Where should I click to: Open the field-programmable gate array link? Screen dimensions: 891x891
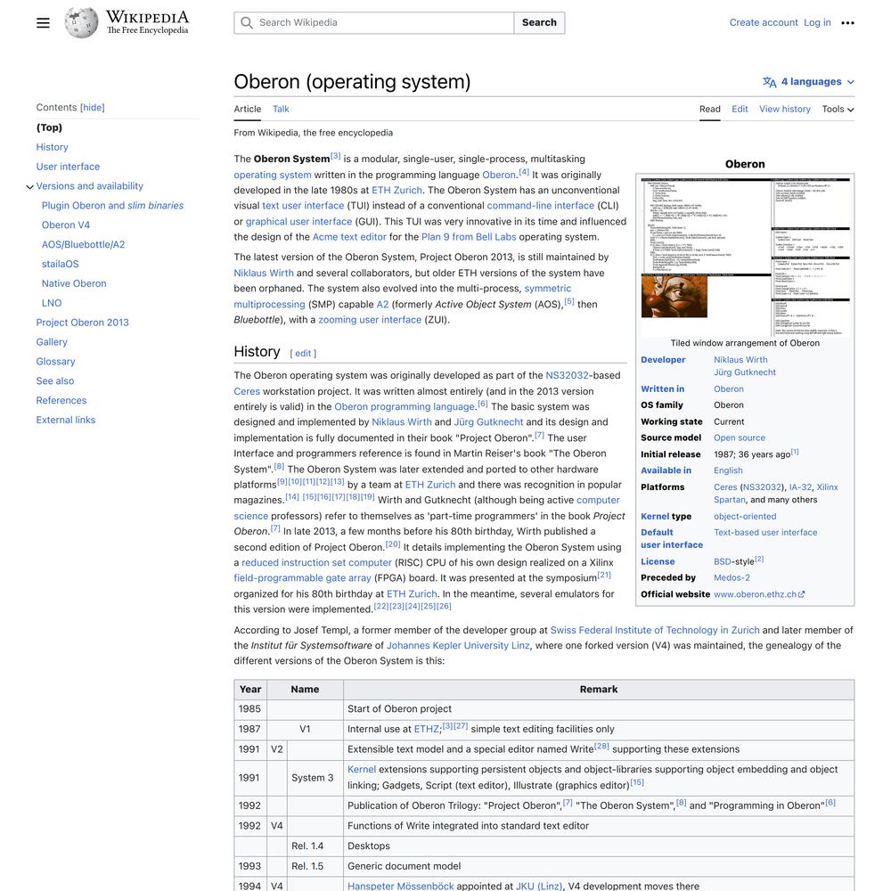tap(302, 578)
